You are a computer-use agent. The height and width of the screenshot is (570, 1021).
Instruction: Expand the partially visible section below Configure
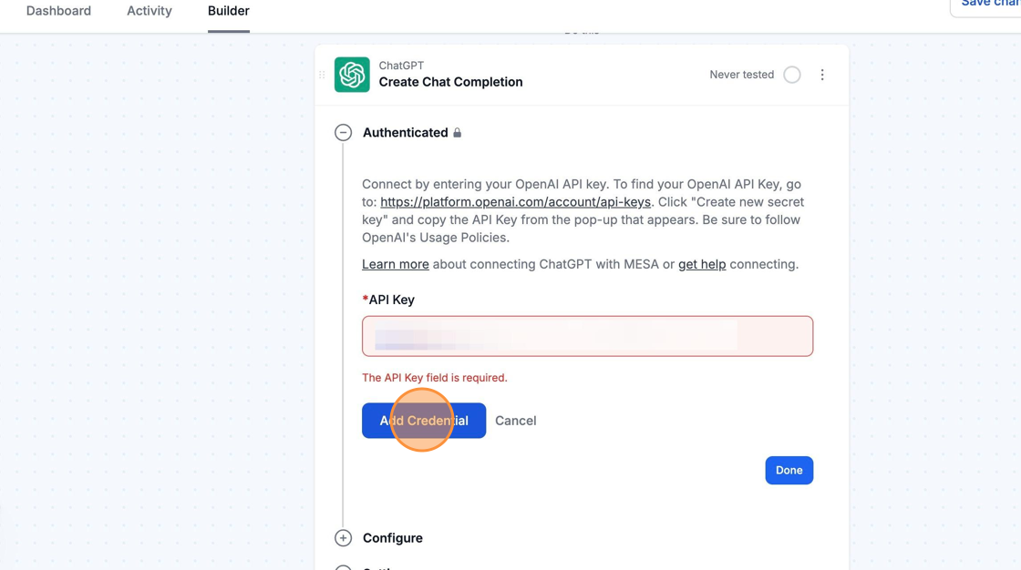[344, 566]
